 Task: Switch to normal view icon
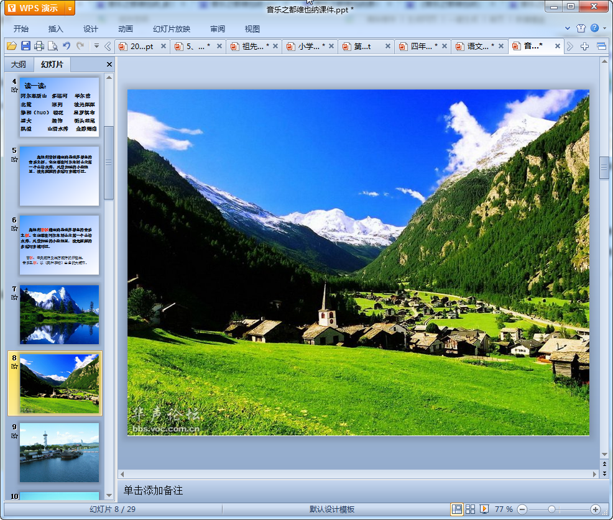coord(456,509)
